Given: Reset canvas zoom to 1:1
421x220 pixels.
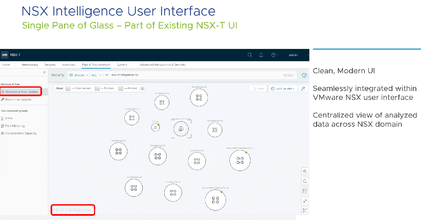Looking at the screenshot, I should (x=305, y=191).
